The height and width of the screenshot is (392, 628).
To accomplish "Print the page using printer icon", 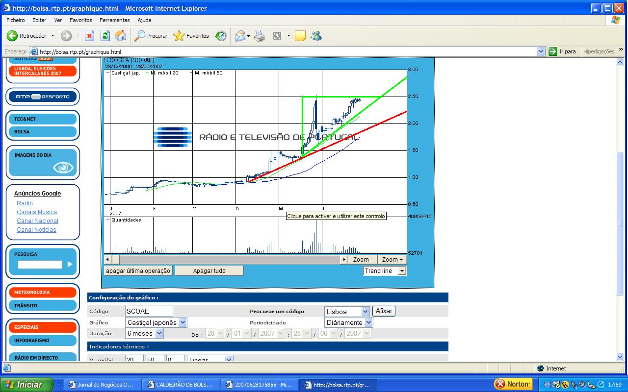I will (260, 36).
